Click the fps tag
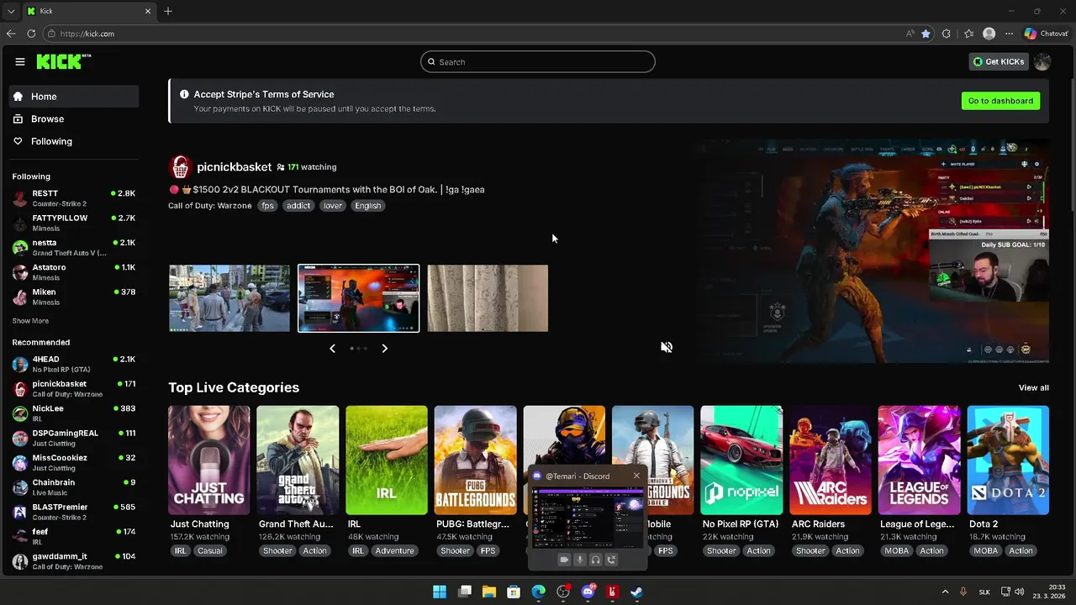1076x605 pixels. pyautogui.click(x=267, y=206)
